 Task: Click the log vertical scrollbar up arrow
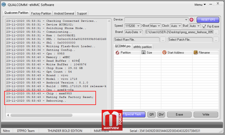(109, 21)
